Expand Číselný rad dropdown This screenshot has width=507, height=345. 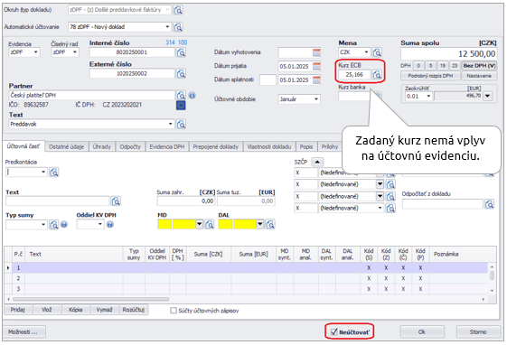click(75, 52)
